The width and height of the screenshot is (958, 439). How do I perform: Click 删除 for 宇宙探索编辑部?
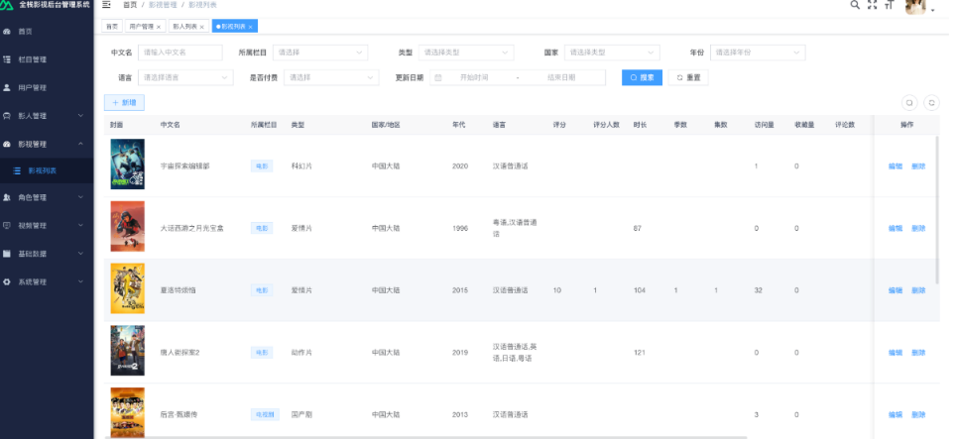point(918,166)
